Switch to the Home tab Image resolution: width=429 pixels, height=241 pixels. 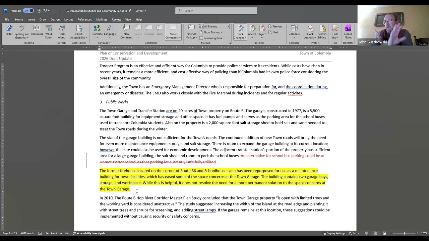click(x=19, y=19)
